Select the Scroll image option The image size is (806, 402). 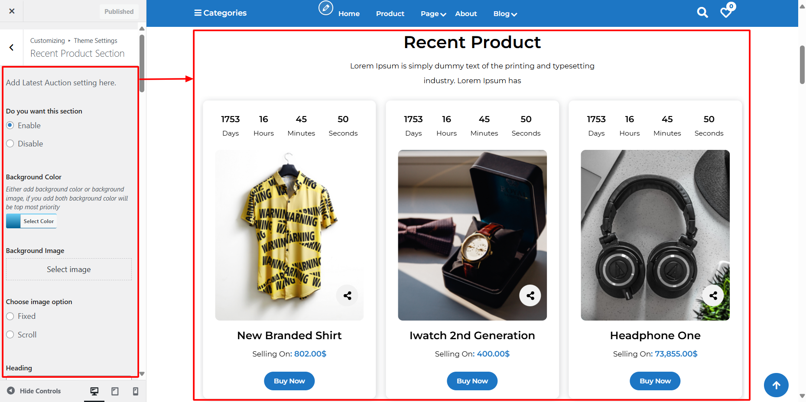[x=10, y=335]
